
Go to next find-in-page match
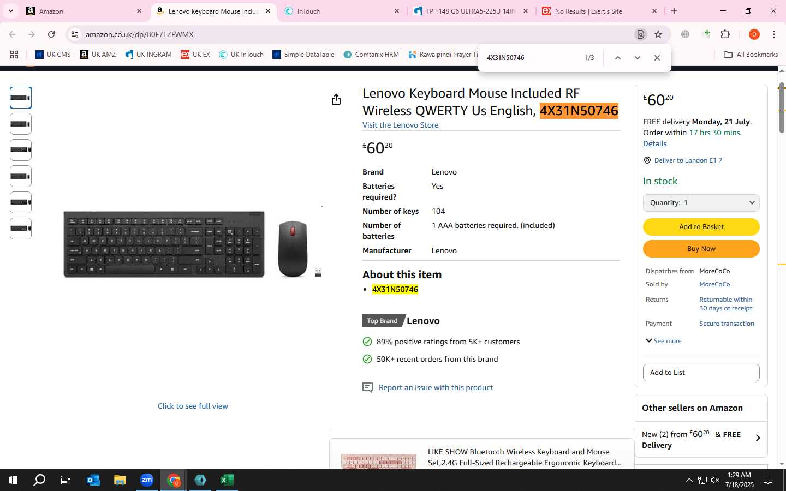point(637,58)
